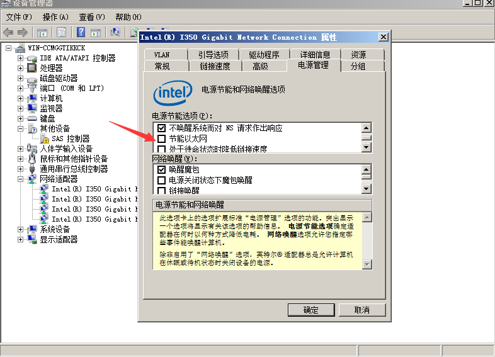Switch to the 详细信息 tab
The width and height of the screenshot is (495, 357).
[x=316, y=55]
